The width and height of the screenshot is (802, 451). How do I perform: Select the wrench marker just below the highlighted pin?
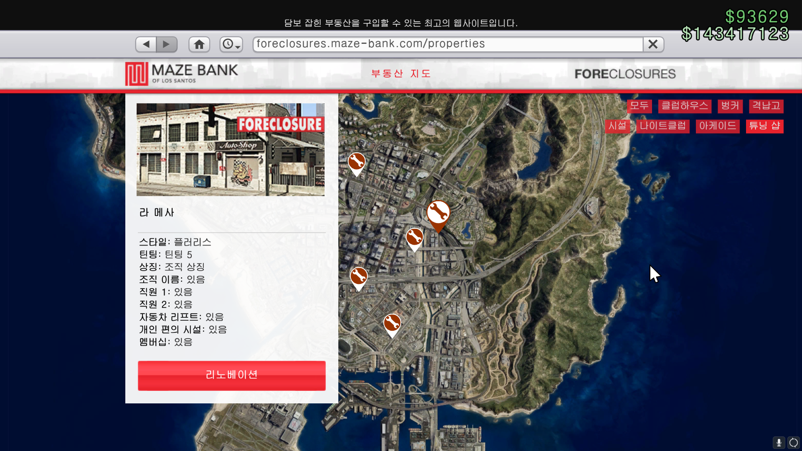[x=415, y=238]
